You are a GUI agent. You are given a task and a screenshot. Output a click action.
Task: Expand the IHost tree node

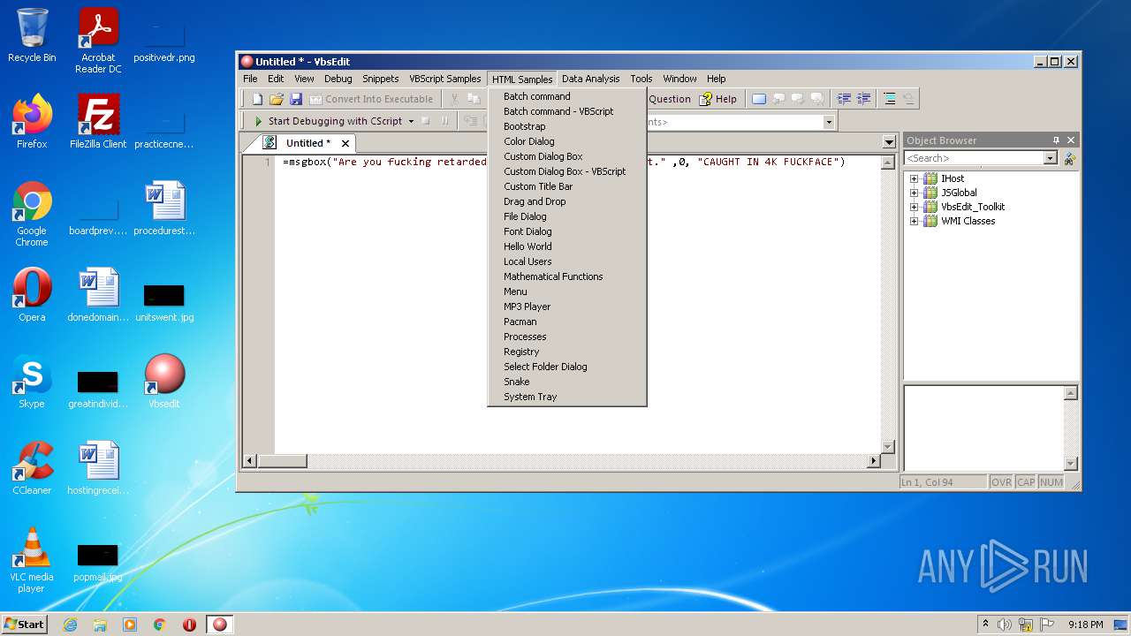[x=914, y=178]
